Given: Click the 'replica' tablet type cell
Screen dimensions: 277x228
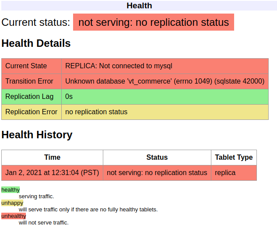Looking at the screenshot, I should click(225, 172).
